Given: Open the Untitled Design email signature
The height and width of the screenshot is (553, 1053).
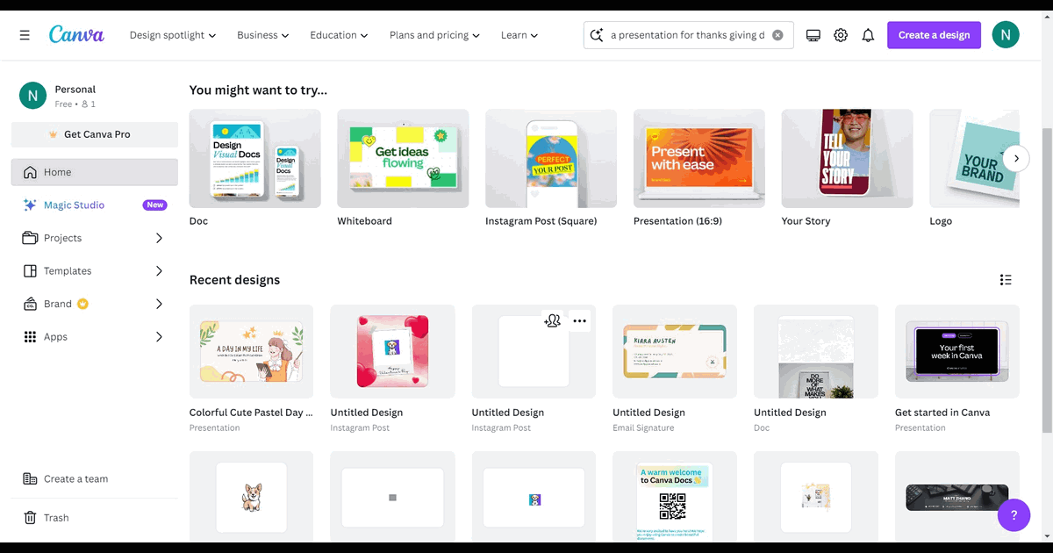Looking at the screenshot, I should [675, 351].
